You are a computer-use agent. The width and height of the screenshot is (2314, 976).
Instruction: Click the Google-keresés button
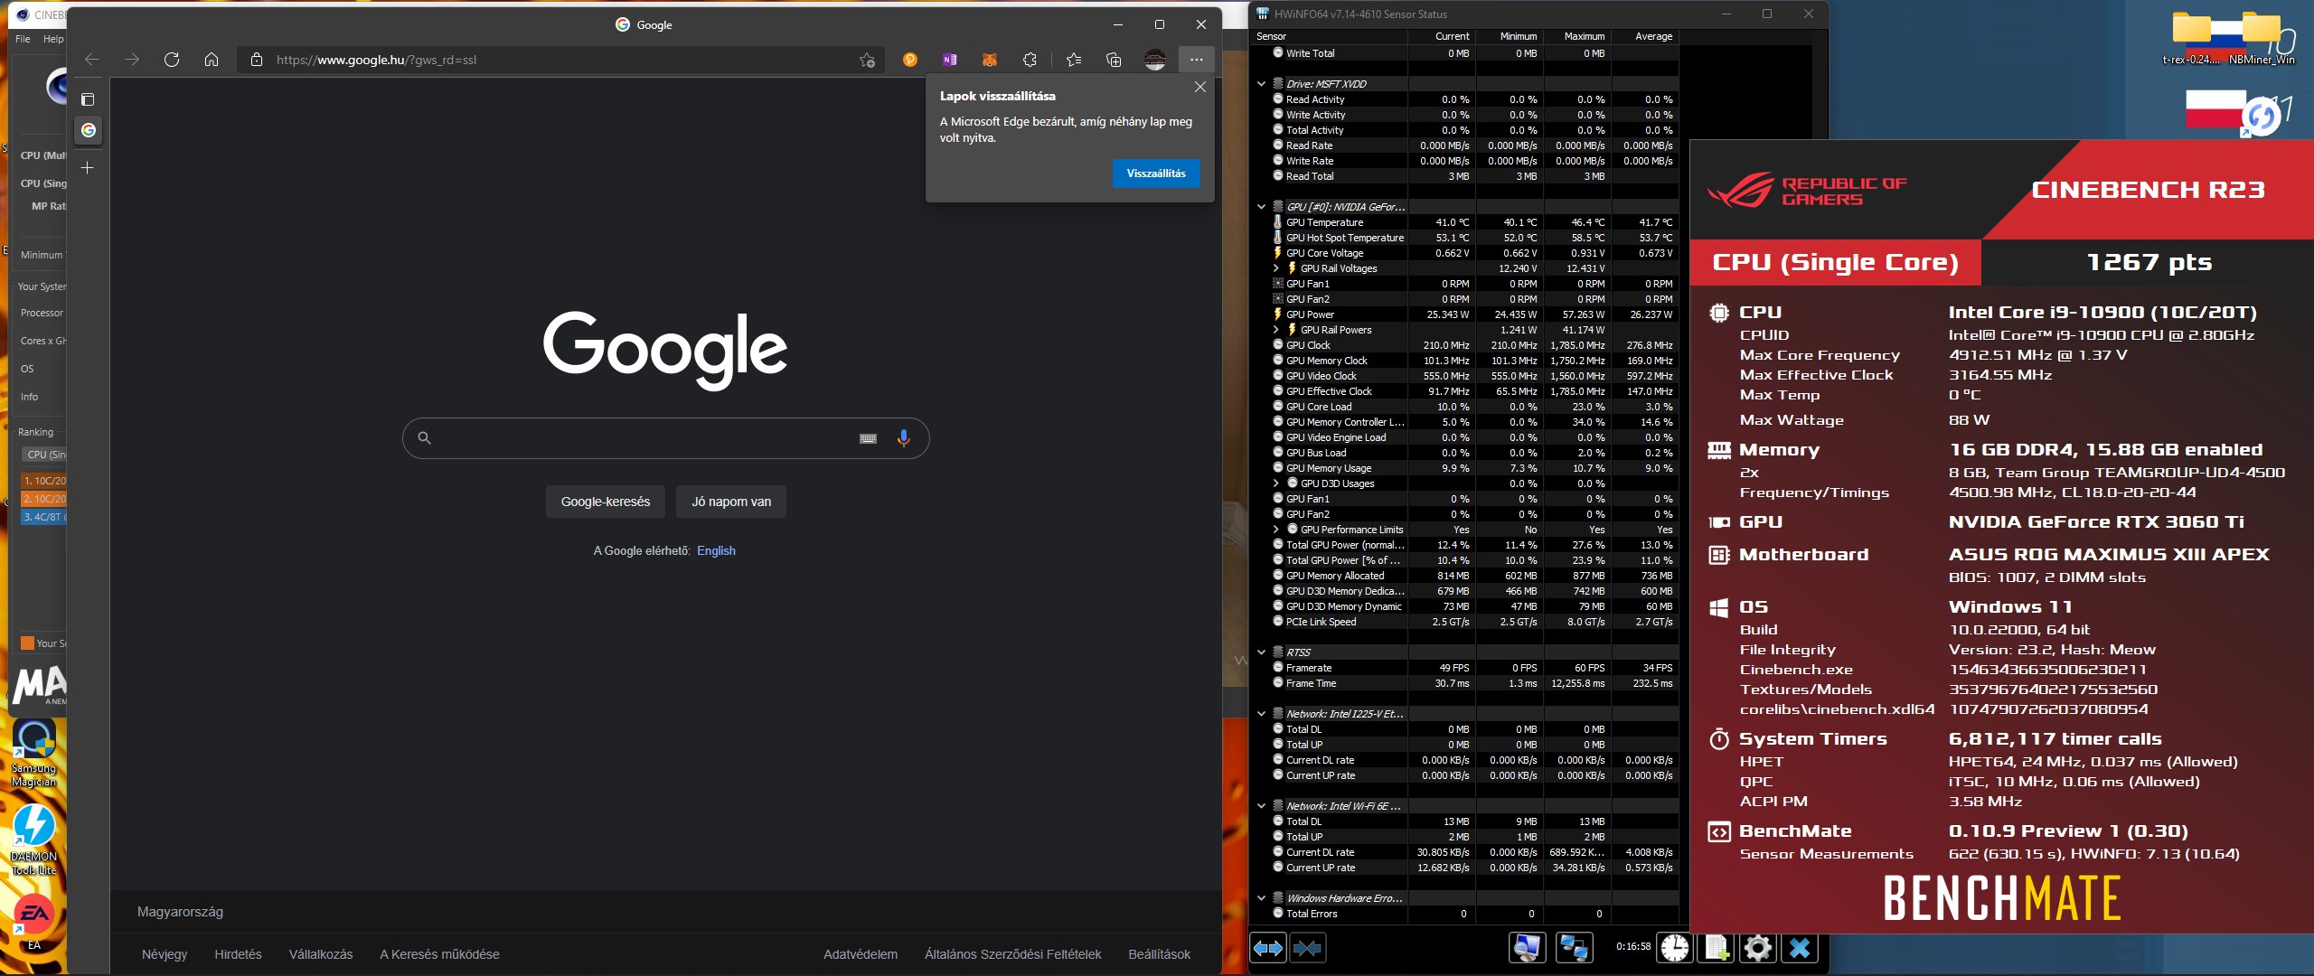click(x=606, y=502)
